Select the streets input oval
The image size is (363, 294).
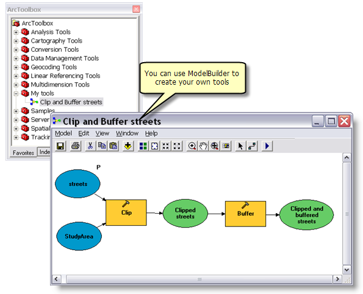pyautogui.click(x=78, y=184)
